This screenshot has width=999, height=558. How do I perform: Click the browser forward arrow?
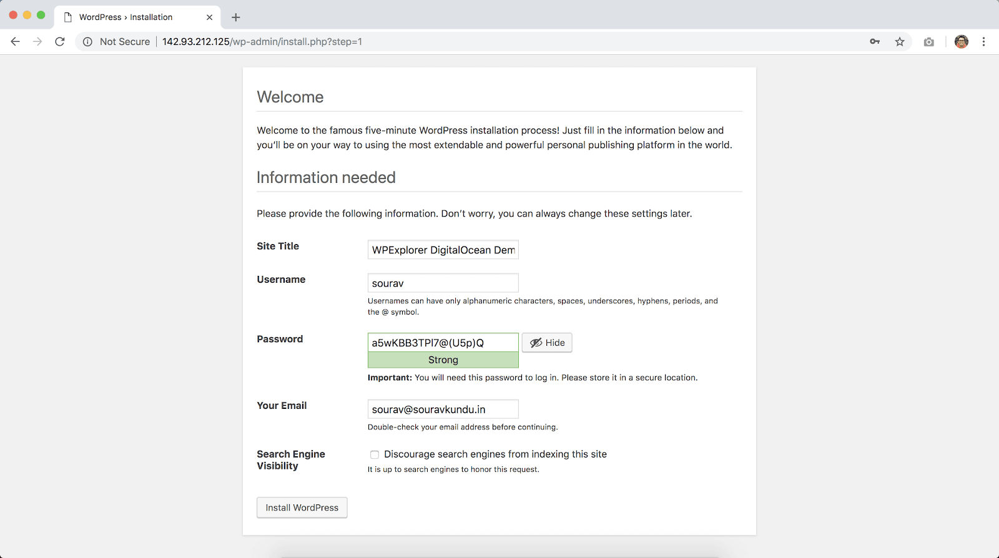(37, 42)
